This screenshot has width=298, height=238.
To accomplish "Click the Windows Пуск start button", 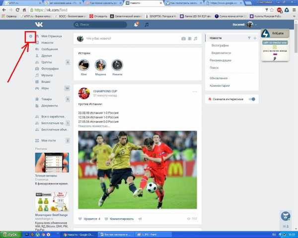I will pyautogui.click(x=10, y=235).
